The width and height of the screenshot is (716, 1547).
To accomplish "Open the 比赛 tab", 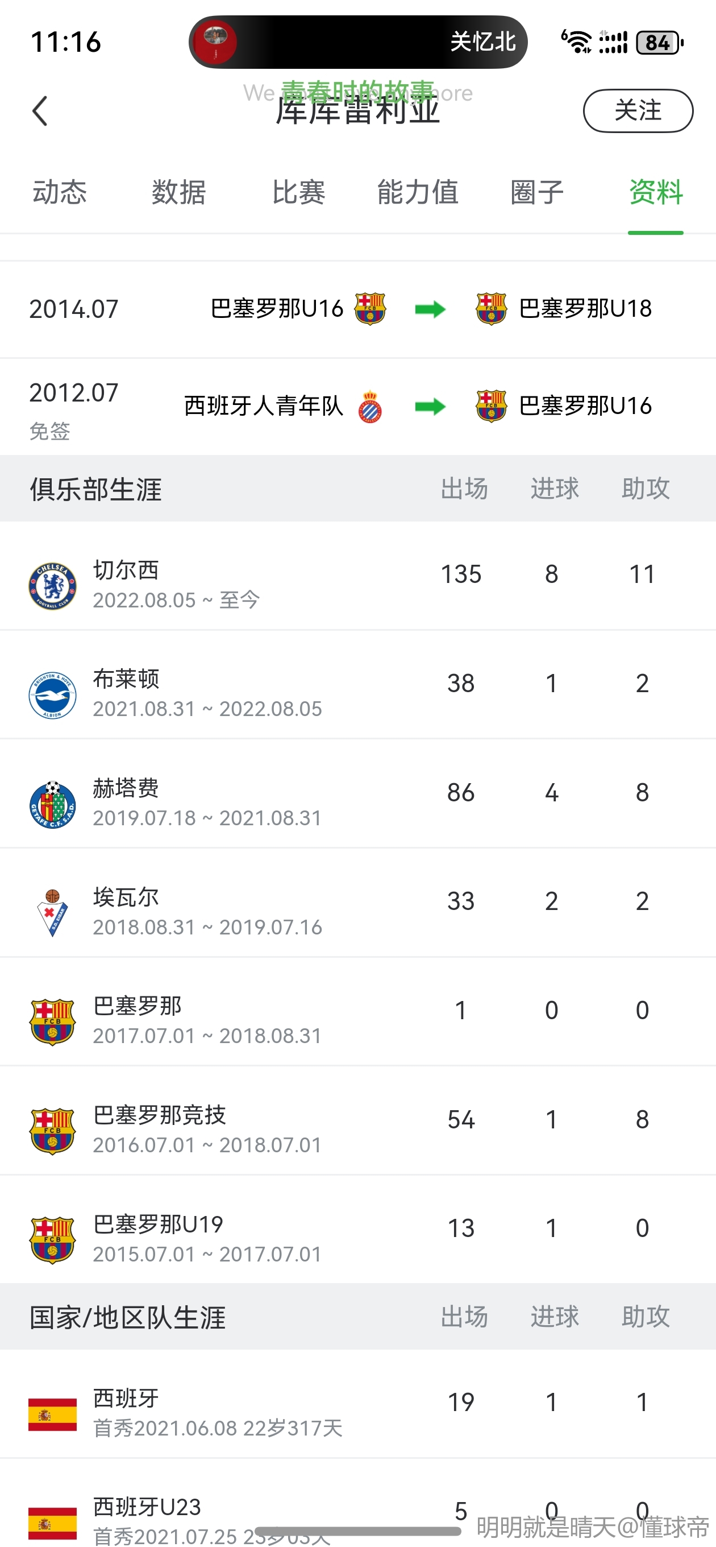I will [x=298, y=193].
